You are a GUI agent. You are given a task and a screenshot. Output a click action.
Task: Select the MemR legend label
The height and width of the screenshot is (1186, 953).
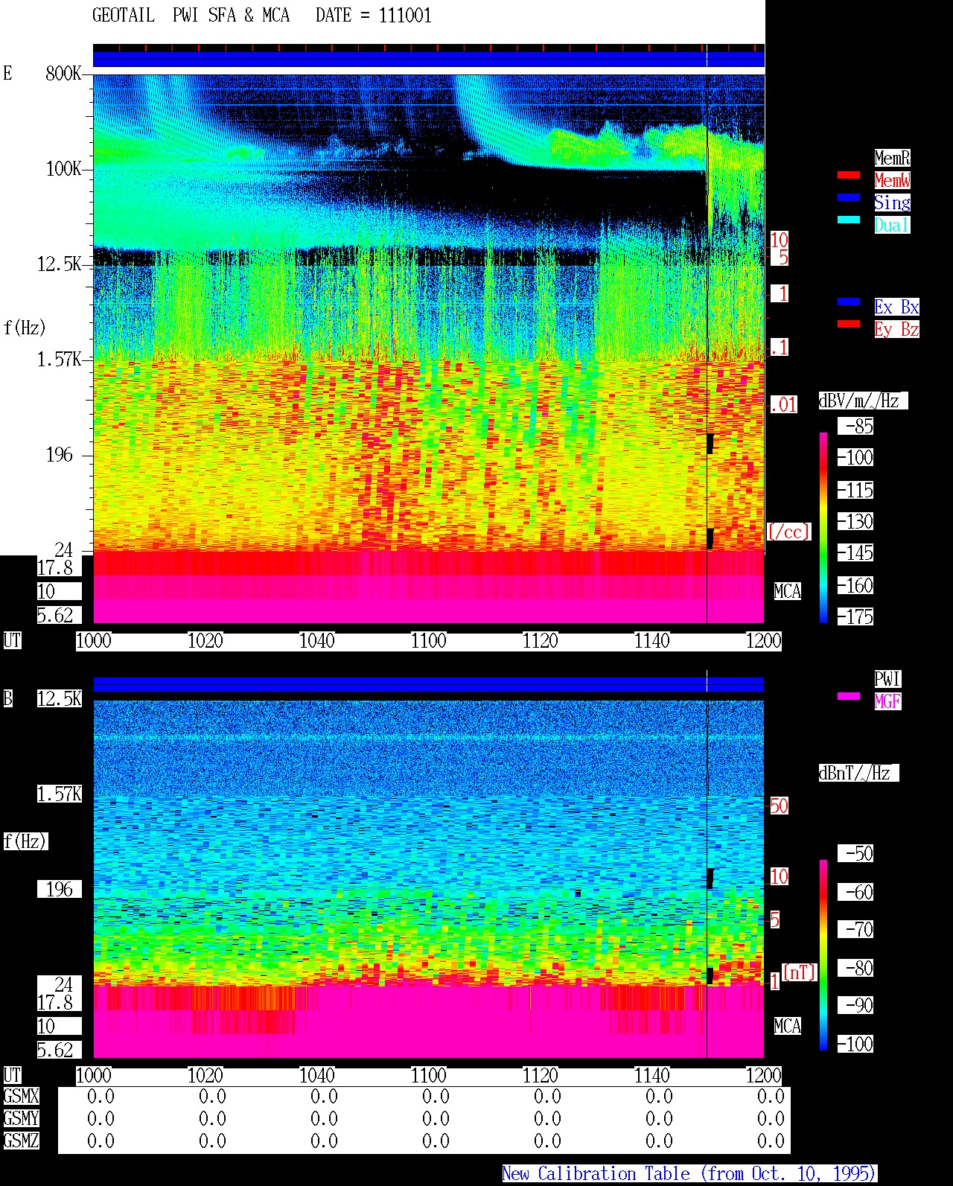892,158
